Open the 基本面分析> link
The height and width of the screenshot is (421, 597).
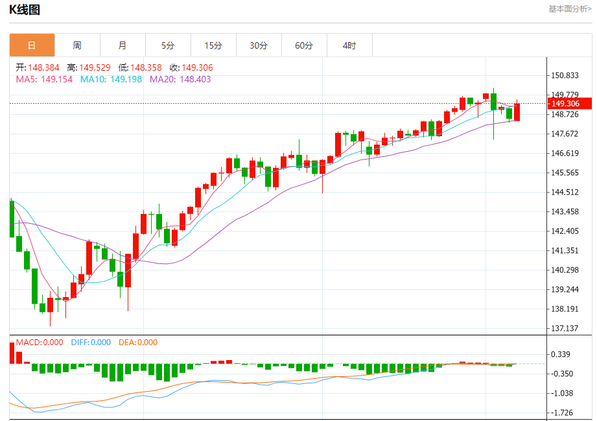[x=570, y=9]
